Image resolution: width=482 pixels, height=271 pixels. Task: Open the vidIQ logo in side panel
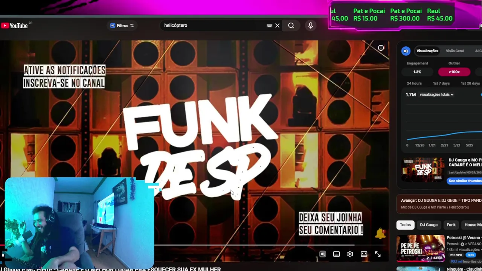tap(406, 51)
